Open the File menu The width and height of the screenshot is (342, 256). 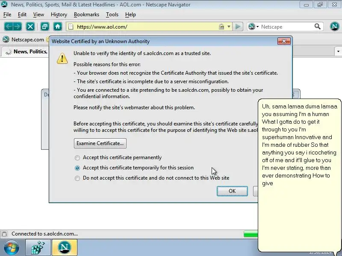7,15
